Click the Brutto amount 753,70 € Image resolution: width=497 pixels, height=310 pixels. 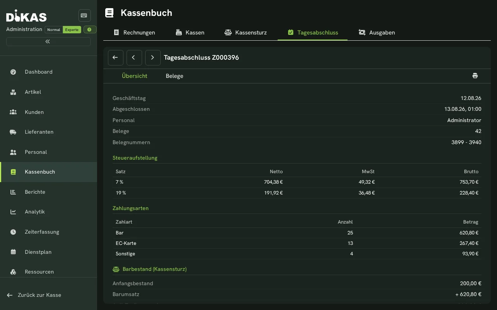(469, 182)
